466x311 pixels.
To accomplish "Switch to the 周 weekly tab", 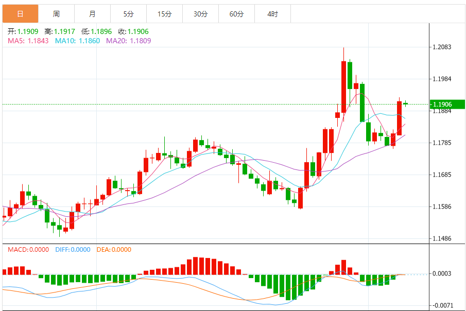I will point(56,14).
